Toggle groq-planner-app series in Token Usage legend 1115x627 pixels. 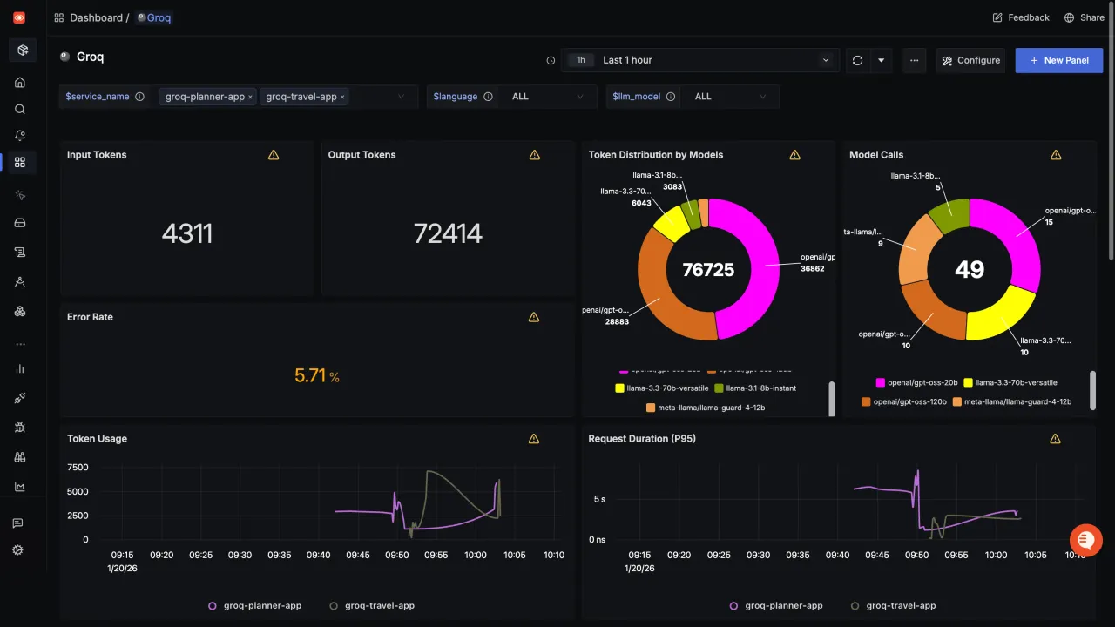(254, 605)
